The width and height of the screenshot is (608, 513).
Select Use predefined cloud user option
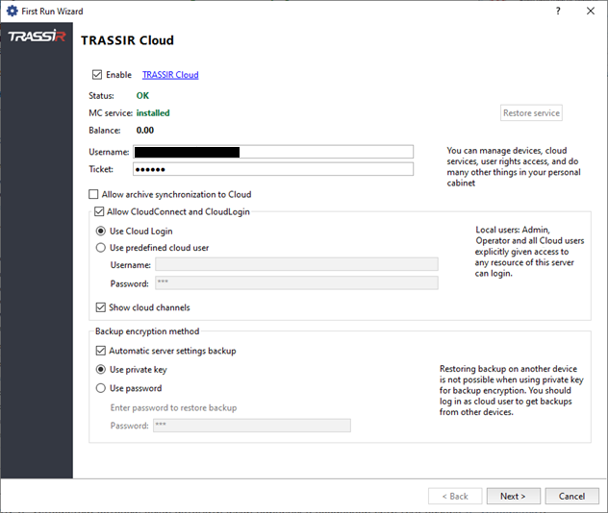pos(102,248)
